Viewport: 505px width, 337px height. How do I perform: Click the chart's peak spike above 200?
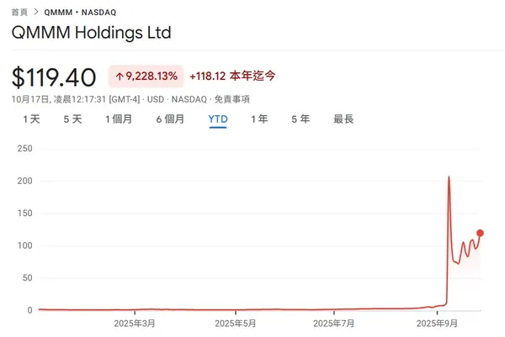point(449,177)
